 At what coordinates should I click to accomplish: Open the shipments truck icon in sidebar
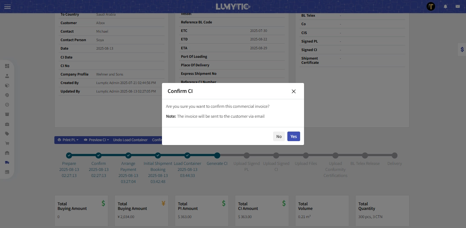(7, 162)
